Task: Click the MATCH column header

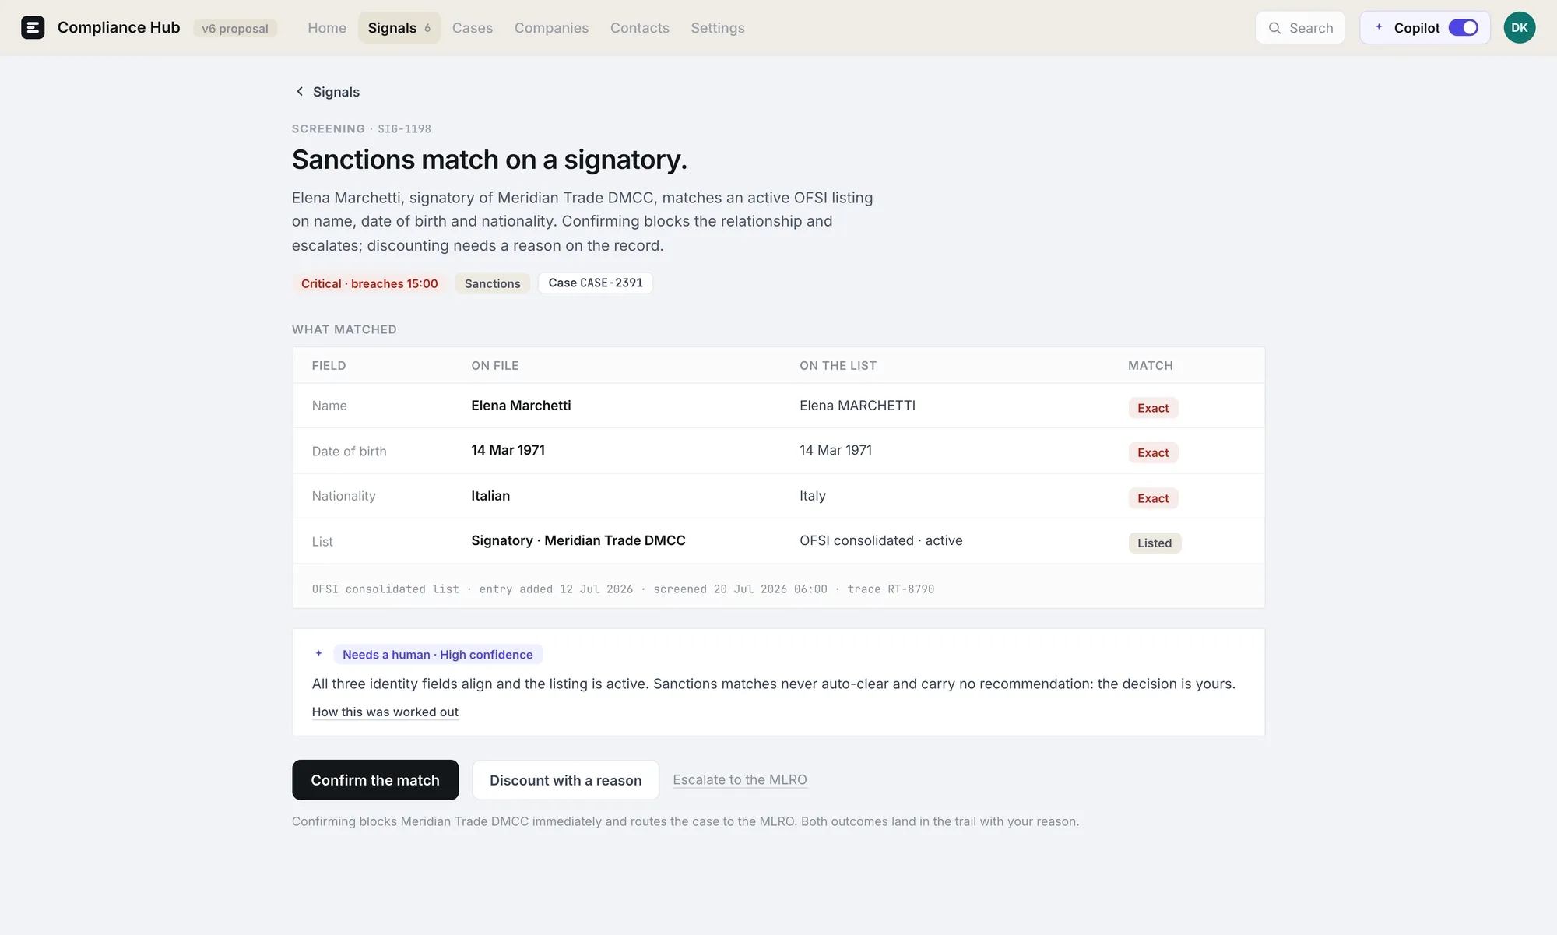Action: tap(1151, 366)
